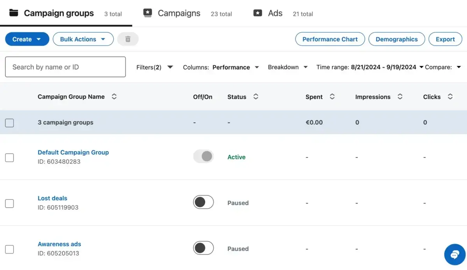Click the search by name or ID field
This screenshot has width=467, height=270.
coord(65,67)
